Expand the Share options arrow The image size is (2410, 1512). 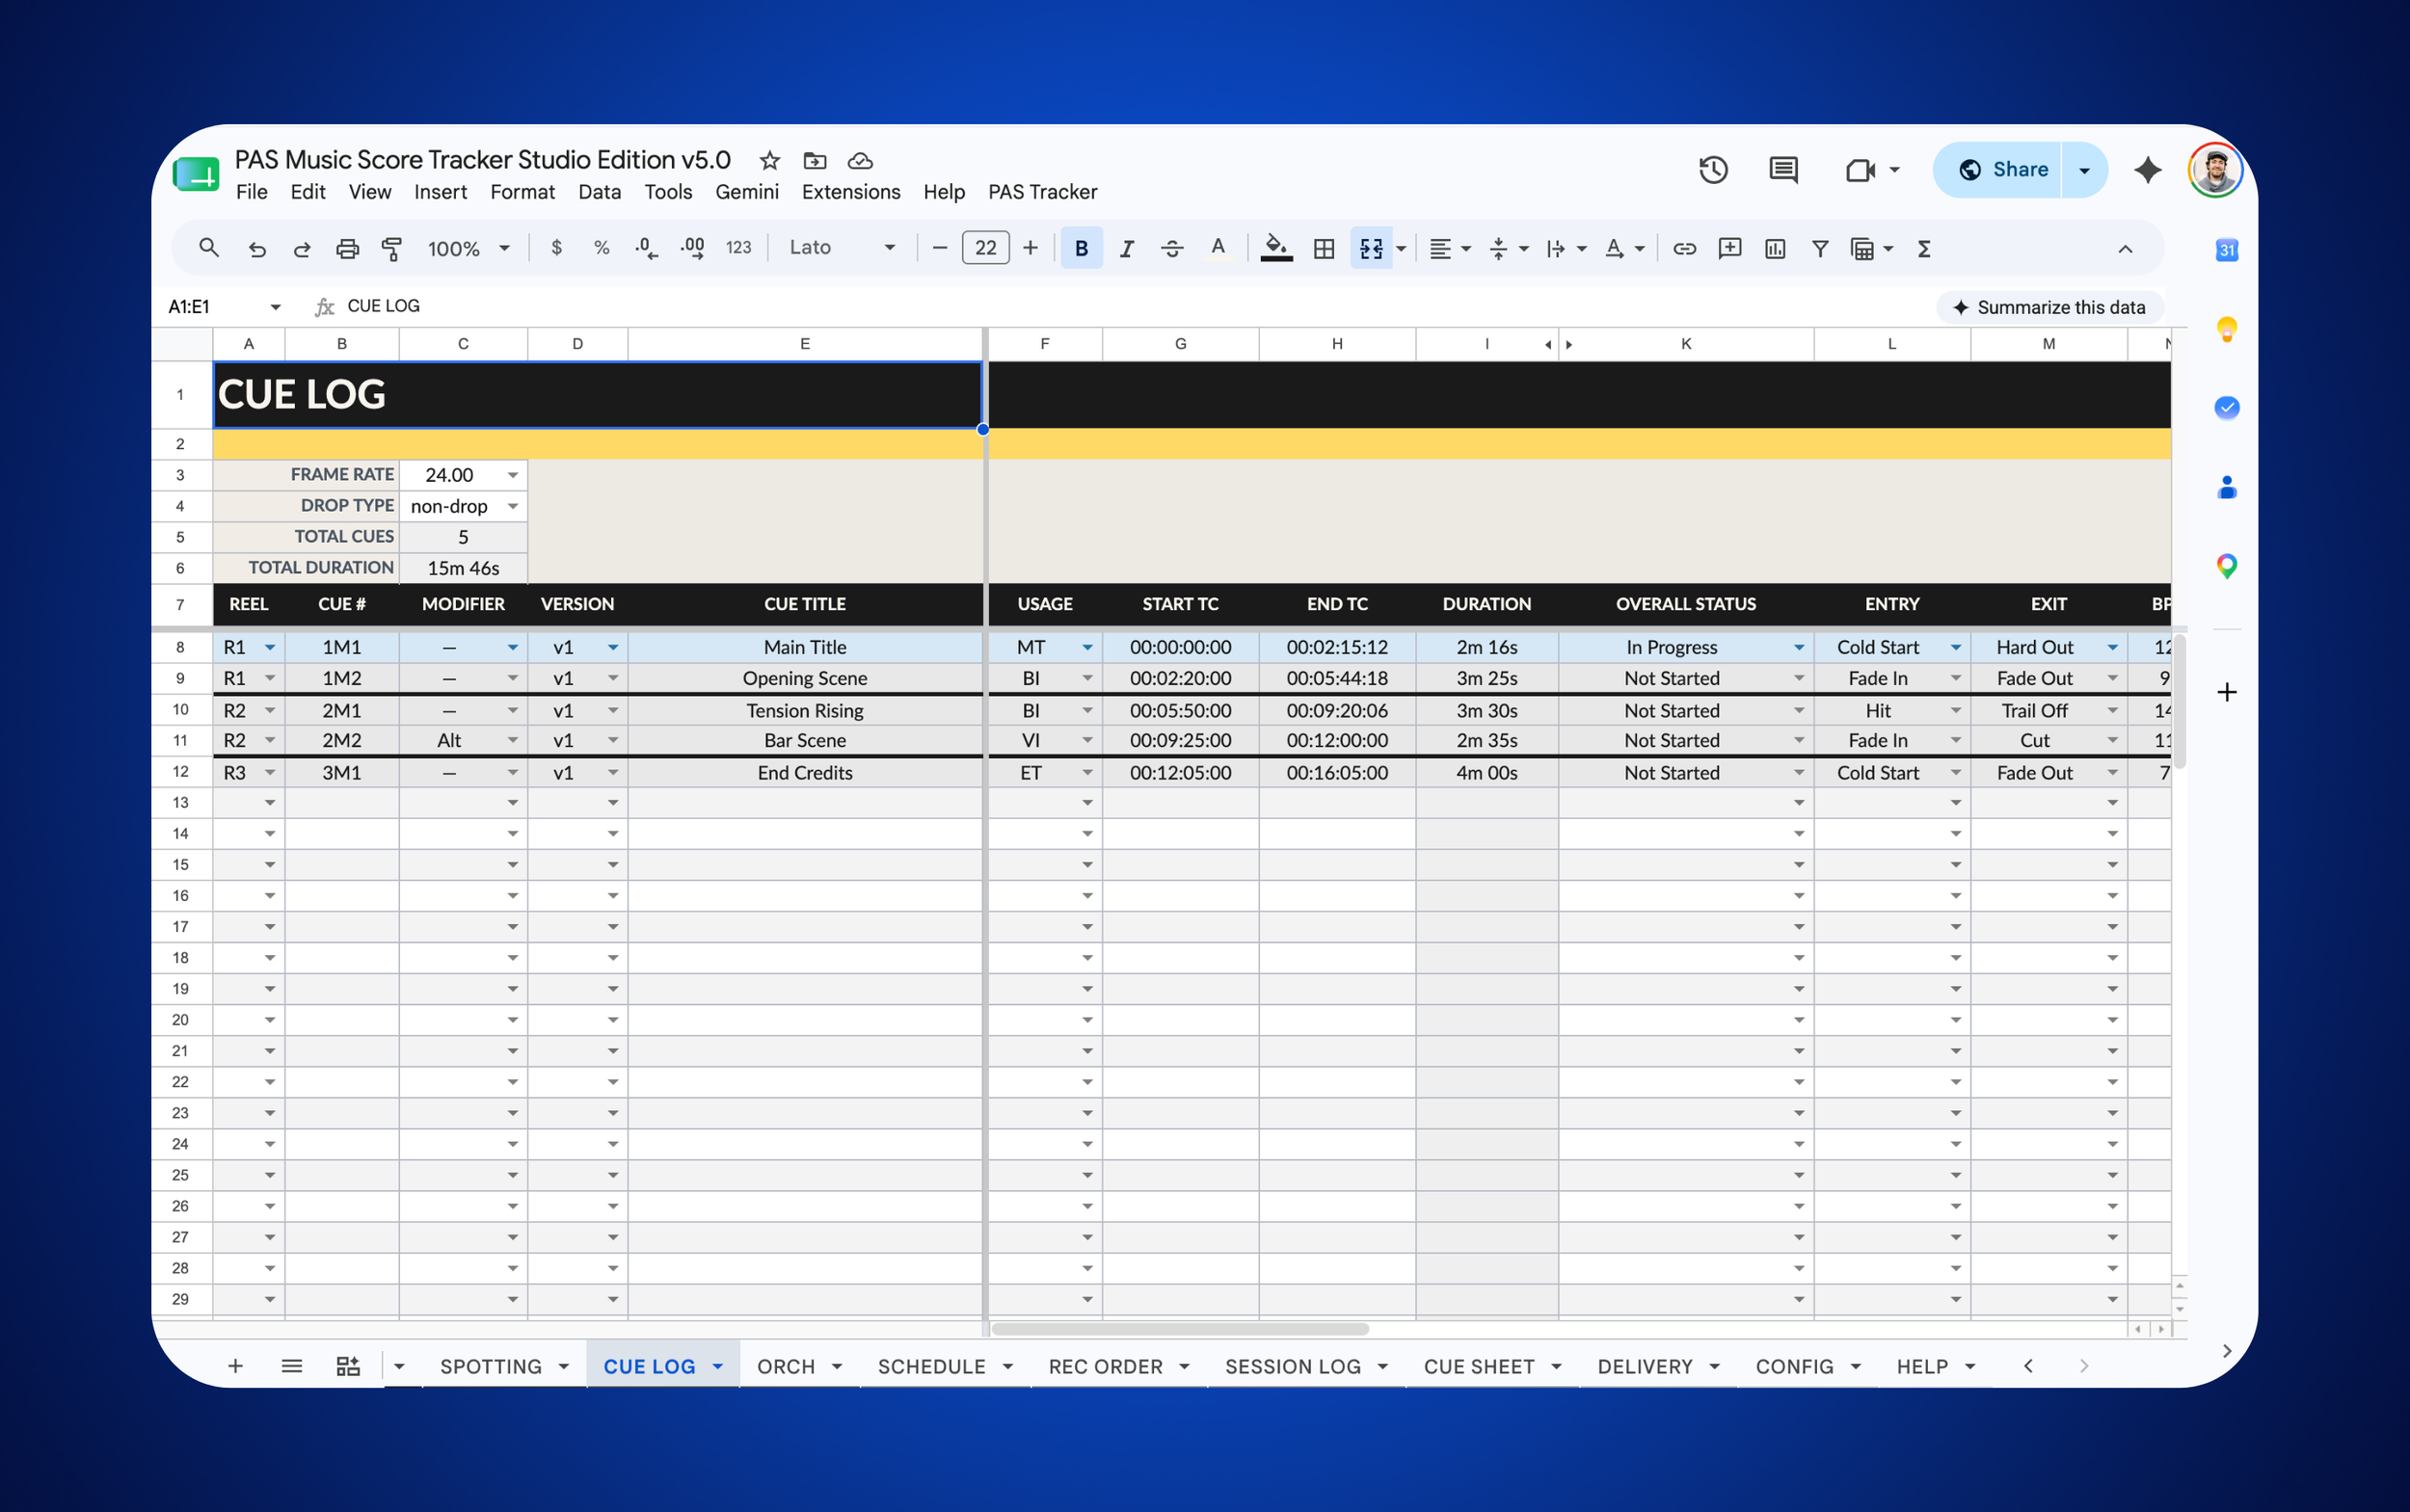[2084, 170]
